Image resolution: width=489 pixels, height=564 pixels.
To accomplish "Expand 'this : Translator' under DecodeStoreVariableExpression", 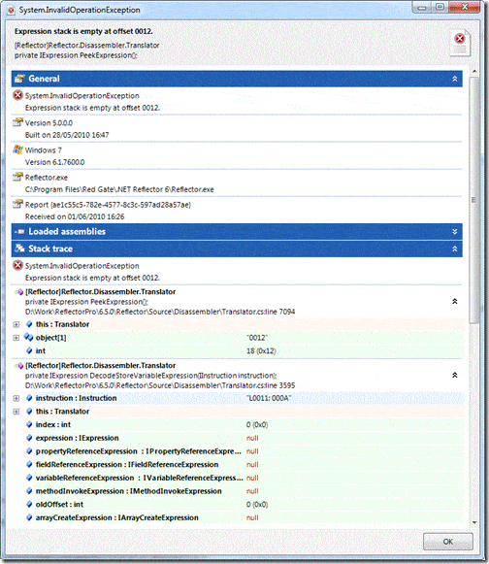I will pyautogui.click(x=16, y=412).
